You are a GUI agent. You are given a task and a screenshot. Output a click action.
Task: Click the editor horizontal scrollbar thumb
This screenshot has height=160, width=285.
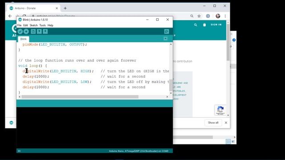click(x=80, y=97)
